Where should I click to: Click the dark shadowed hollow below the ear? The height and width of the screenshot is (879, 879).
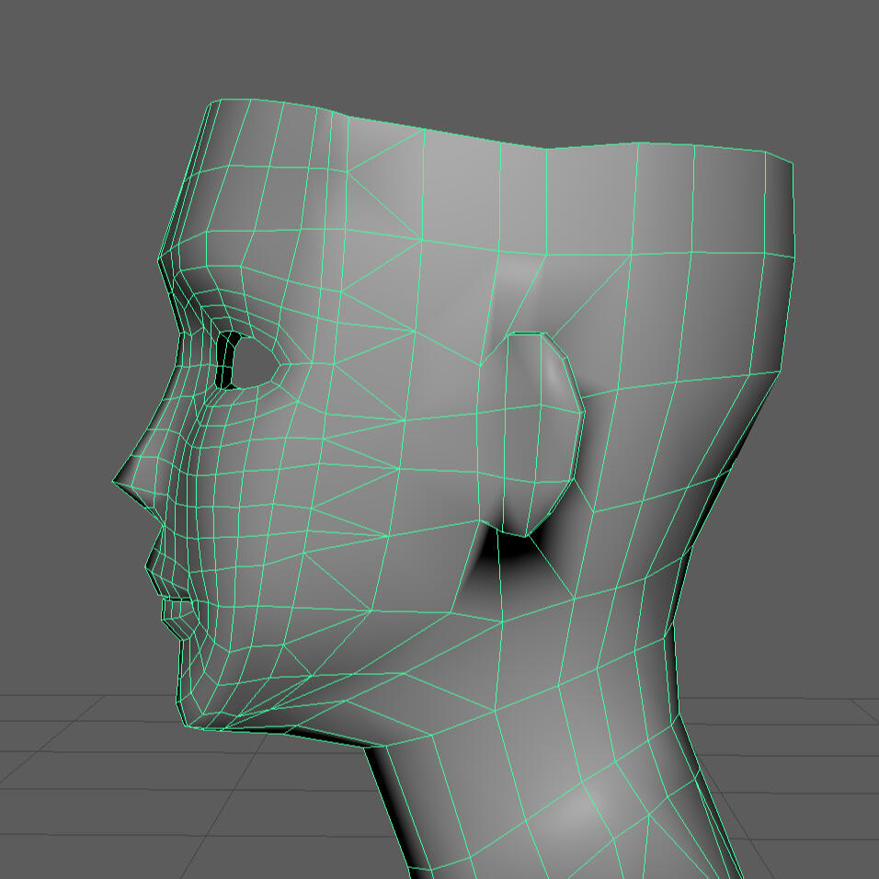(508, 552)
